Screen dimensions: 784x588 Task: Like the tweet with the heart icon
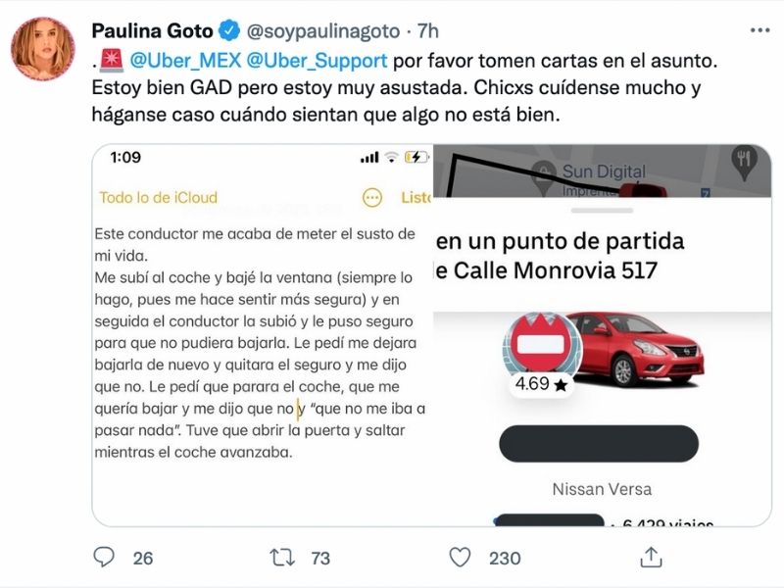pyautogui.click(x=460, y=558)
